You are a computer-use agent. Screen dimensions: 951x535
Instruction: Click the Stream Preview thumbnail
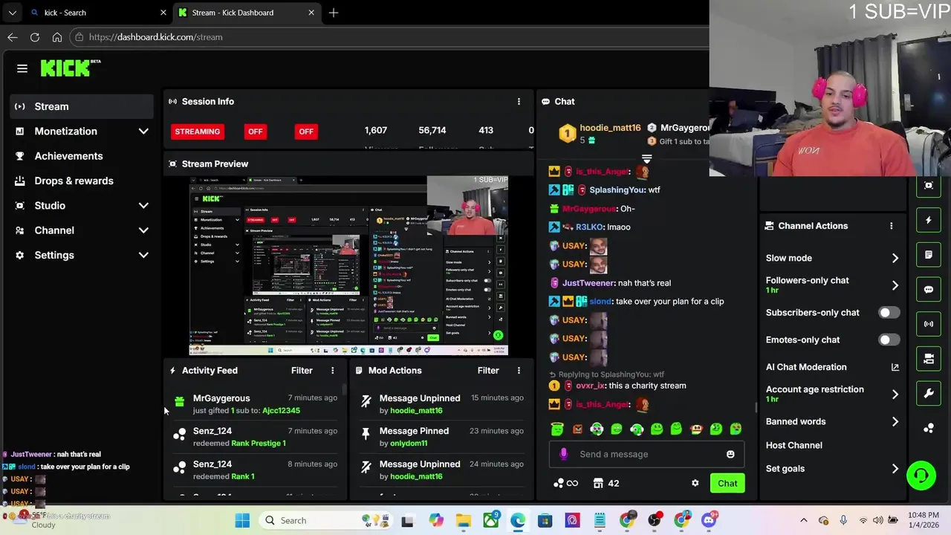[x=348, y=265]
